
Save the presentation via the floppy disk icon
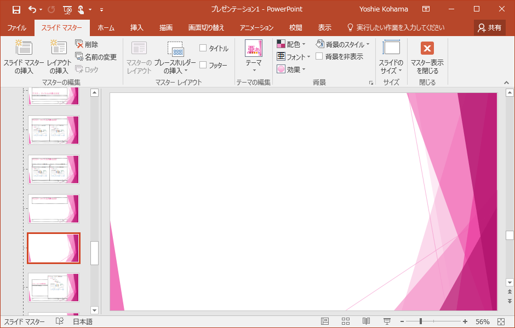pos(16,9)
